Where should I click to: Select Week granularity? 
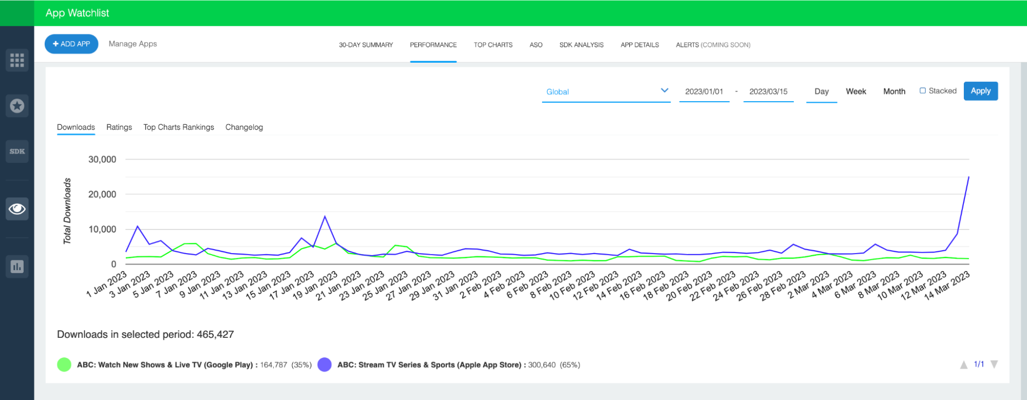856,91
